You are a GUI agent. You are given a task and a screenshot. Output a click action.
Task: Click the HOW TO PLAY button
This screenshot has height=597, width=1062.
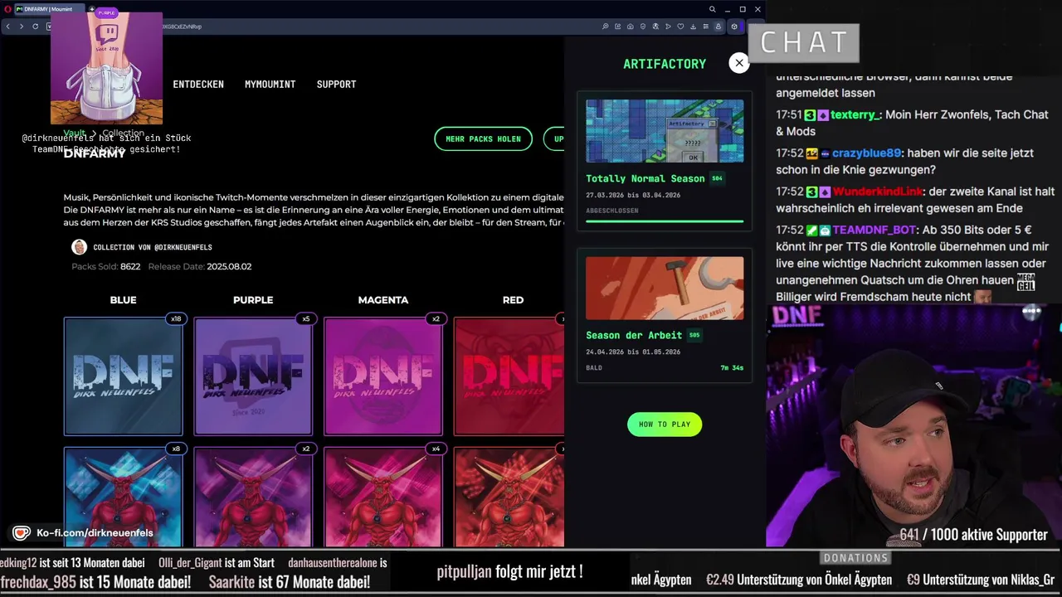(x=665, y=425)
